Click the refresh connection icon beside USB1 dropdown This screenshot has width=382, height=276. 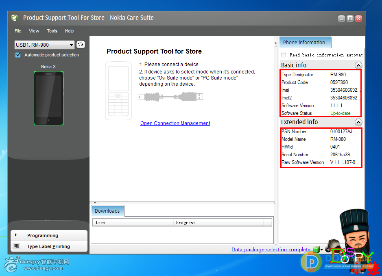(81, 45)
